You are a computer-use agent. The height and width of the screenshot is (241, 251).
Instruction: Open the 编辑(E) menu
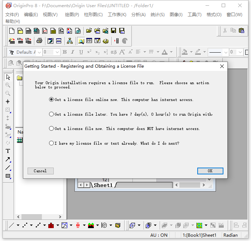click(x=31, y=15)
